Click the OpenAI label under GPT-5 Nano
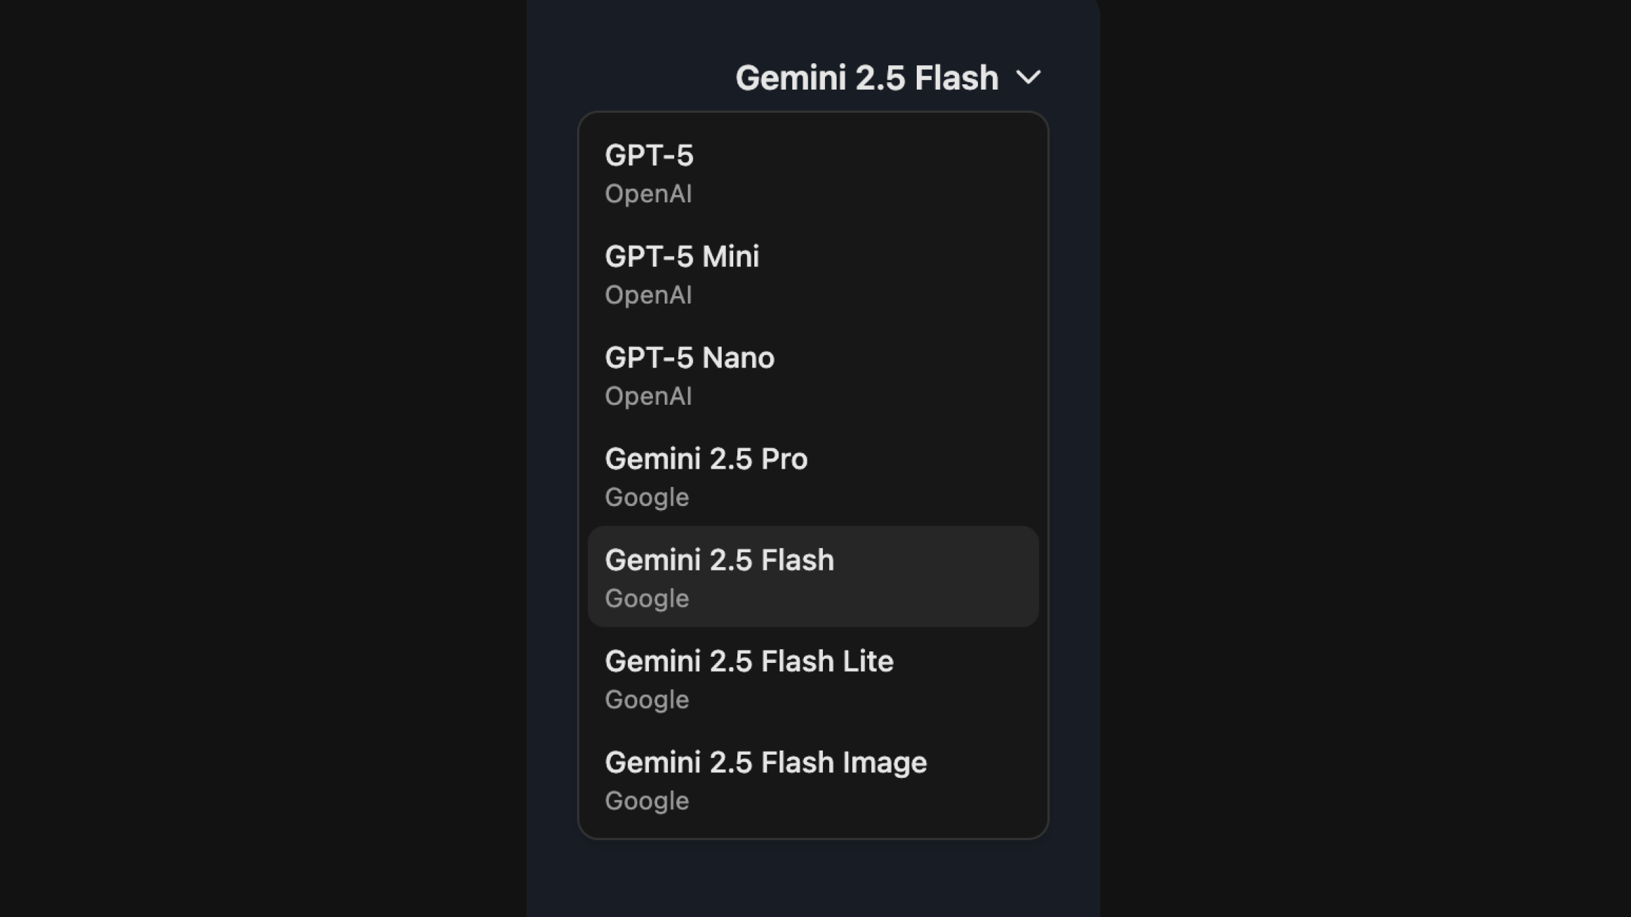The image size is (1631, 917). point(648,397)
